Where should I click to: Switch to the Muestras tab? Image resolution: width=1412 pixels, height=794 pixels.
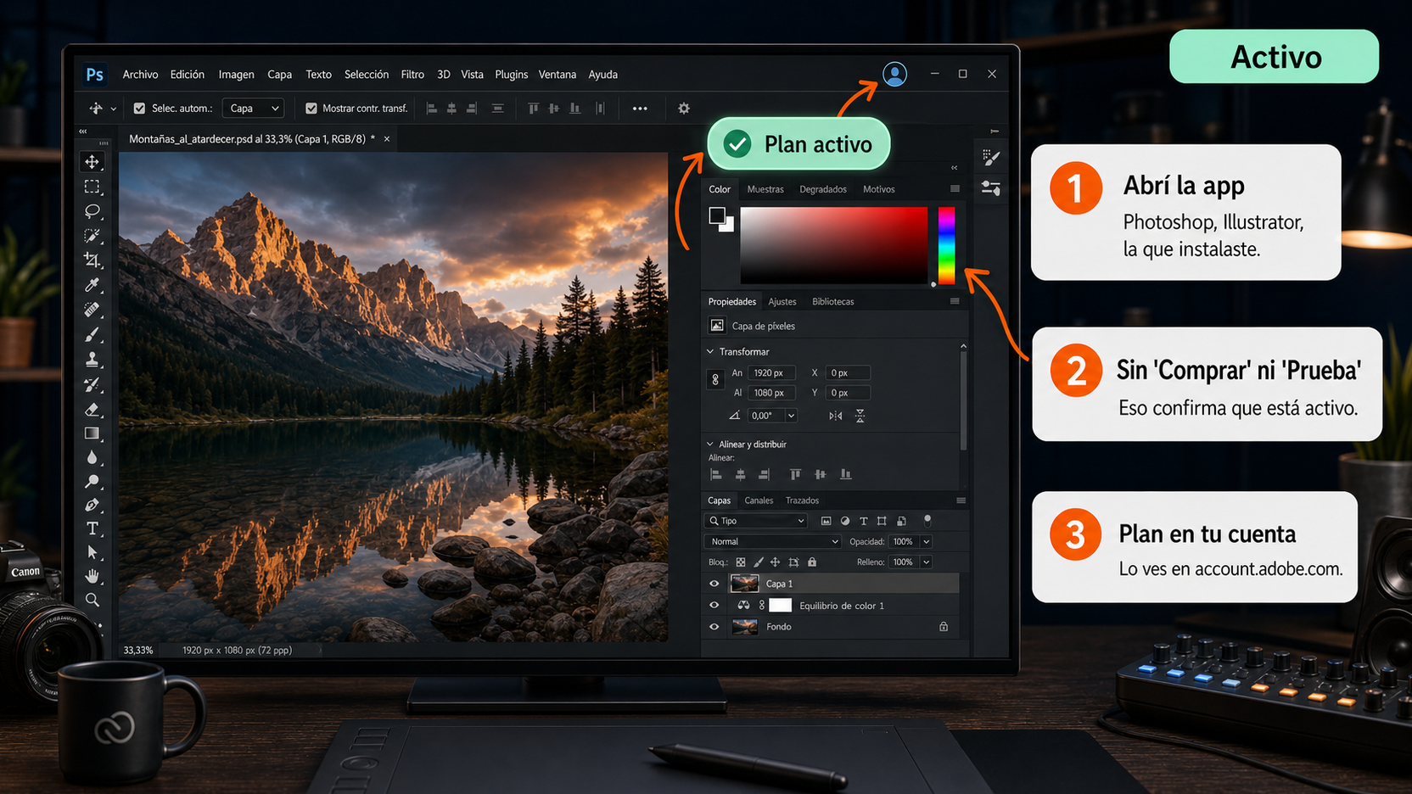[x=765, y=189]
